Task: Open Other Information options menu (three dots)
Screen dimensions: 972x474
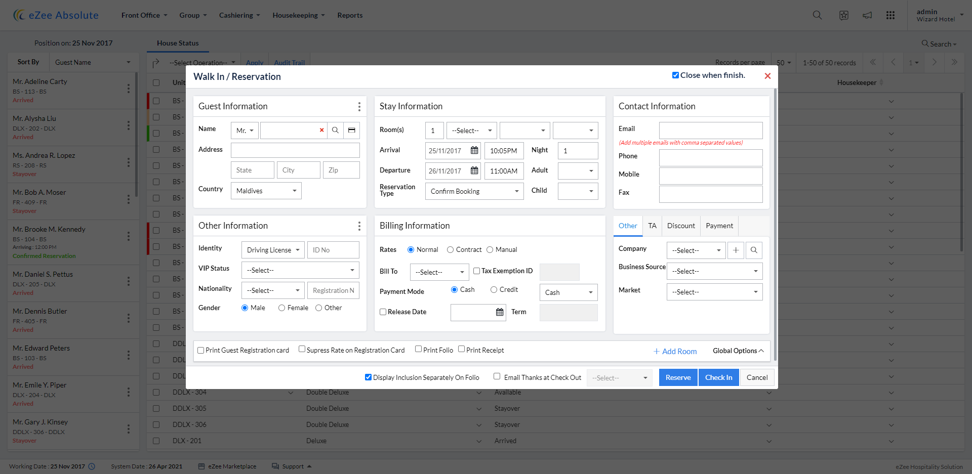Action: (x=359, y=226)
